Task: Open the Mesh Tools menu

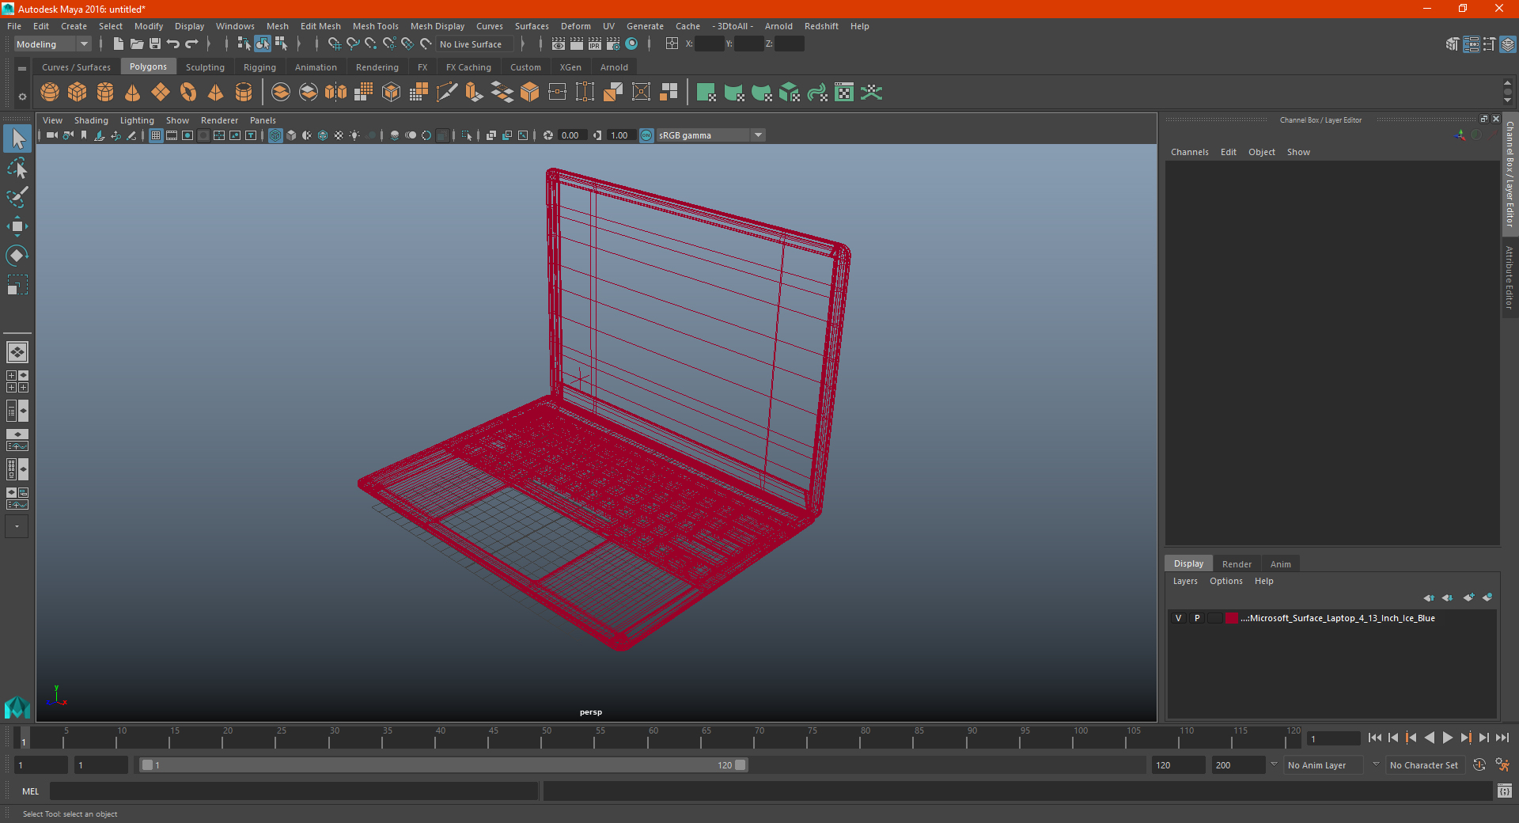Action: coord(376,26)
